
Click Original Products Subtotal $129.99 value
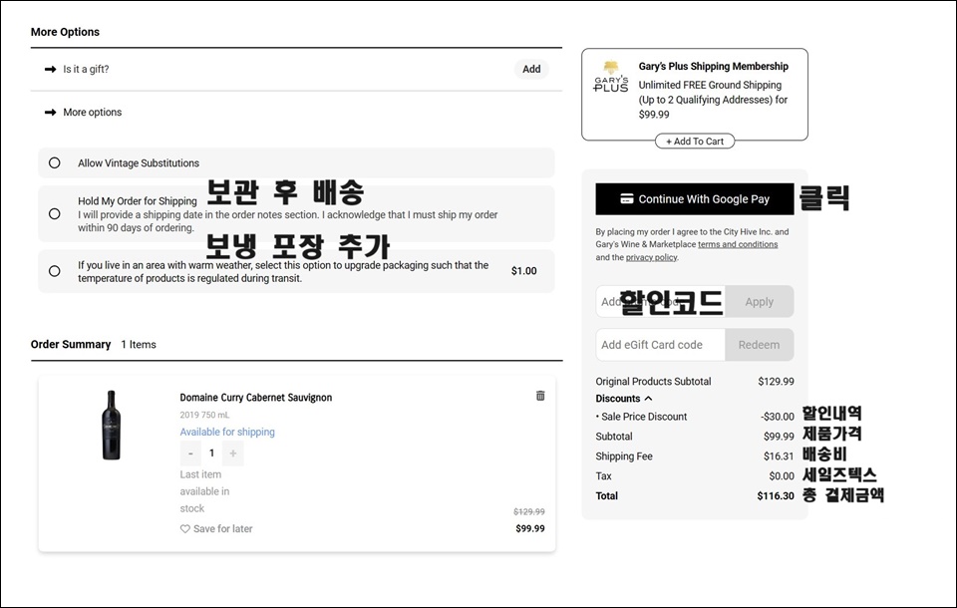pyautogui.click(x=776, y=381)
